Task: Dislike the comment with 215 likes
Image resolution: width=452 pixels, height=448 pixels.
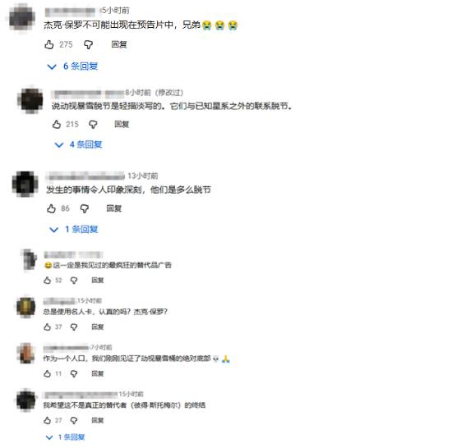Action: point(93,124)
